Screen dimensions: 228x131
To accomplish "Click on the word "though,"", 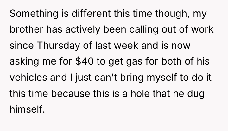I will point(173,14).
